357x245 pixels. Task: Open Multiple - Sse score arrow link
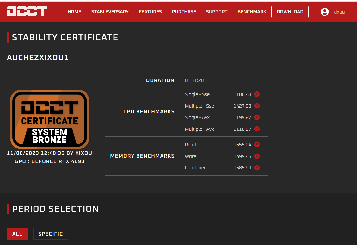(257, 106)
